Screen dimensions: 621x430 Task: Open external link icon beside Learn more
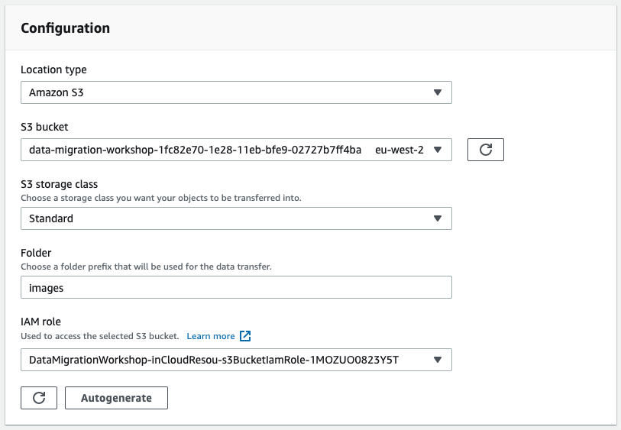pos(245,336)
